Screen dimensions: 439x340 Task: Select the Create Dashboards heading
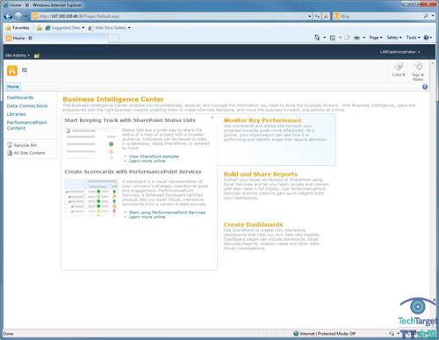pyautogui.click(x=253, y=225)
